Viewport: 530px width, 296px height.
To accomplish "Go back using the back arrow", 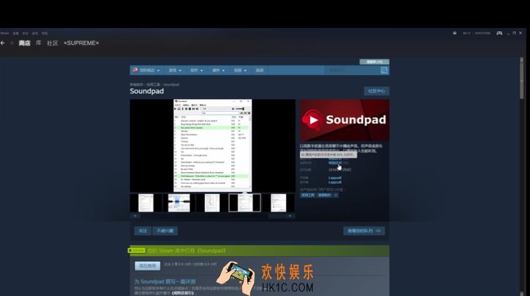I will click(3, 43).
